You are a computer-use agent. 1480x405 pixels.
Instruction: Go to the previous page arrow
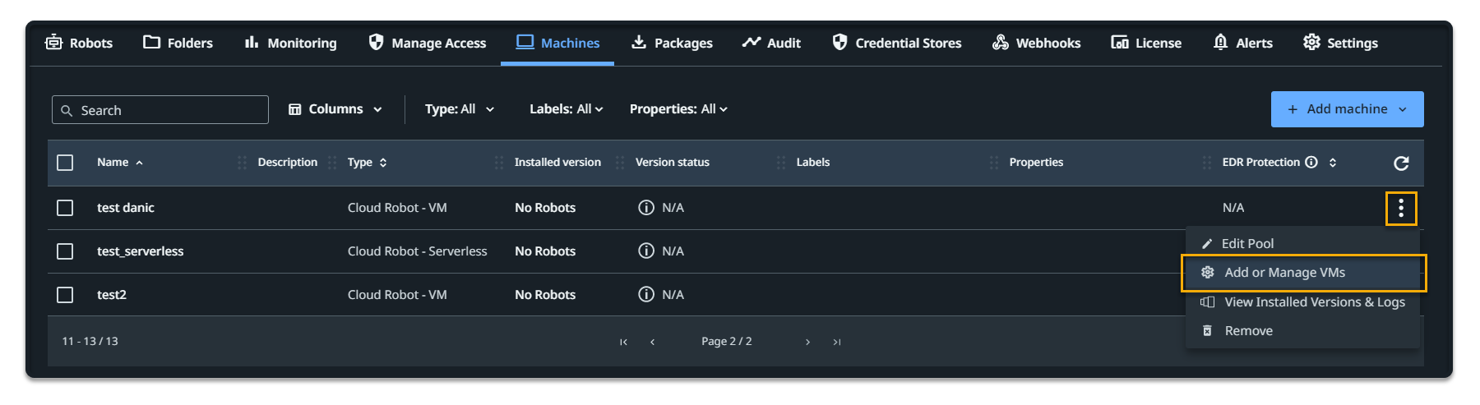point(653,342)
